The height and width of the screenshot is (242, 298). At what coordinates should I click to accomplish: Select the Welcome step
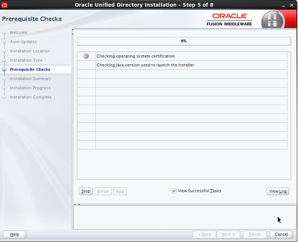point(18,32)
